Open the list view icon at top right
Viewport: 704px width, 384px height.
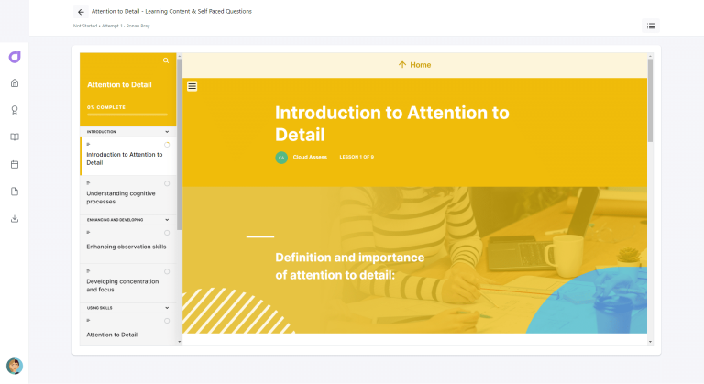[x=651, y=26]
